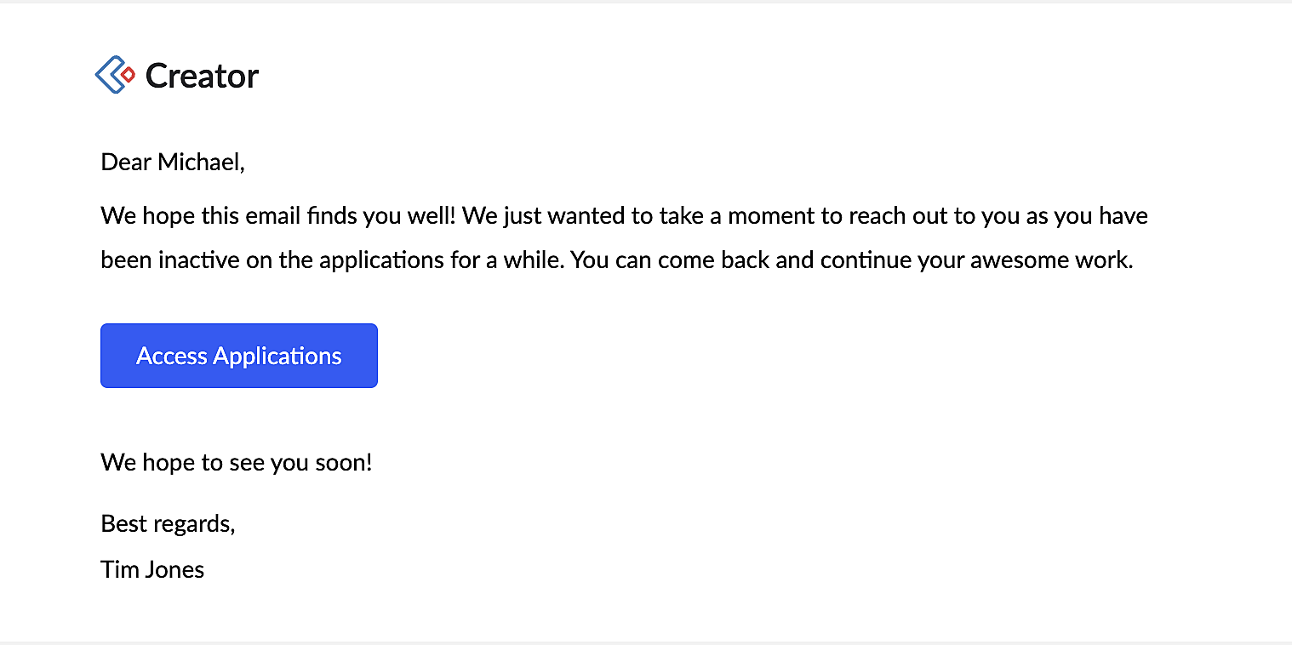Image resolution: width=1292 pixels, height=645 pixels.
Task: Click the Creator logo icon
Action: (x=114, y=75)
